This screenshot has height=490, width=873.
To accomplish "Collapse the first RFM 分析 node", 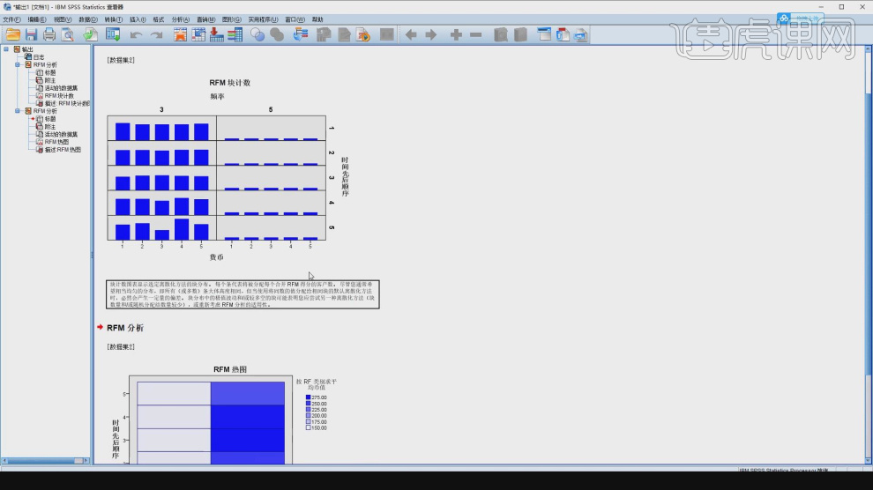I will [18, 64].
